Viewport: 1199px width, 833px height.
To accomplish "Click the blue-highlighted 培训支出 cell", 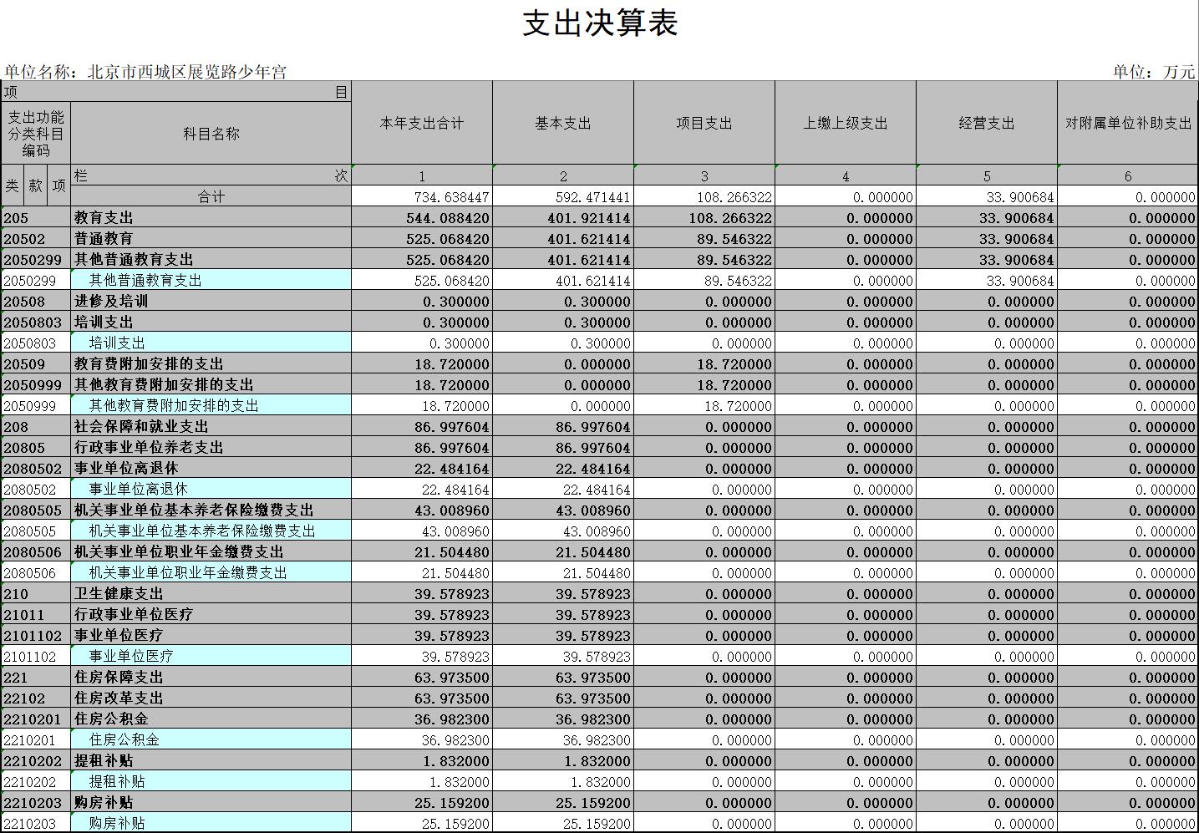I will click(x=211, y=343).
